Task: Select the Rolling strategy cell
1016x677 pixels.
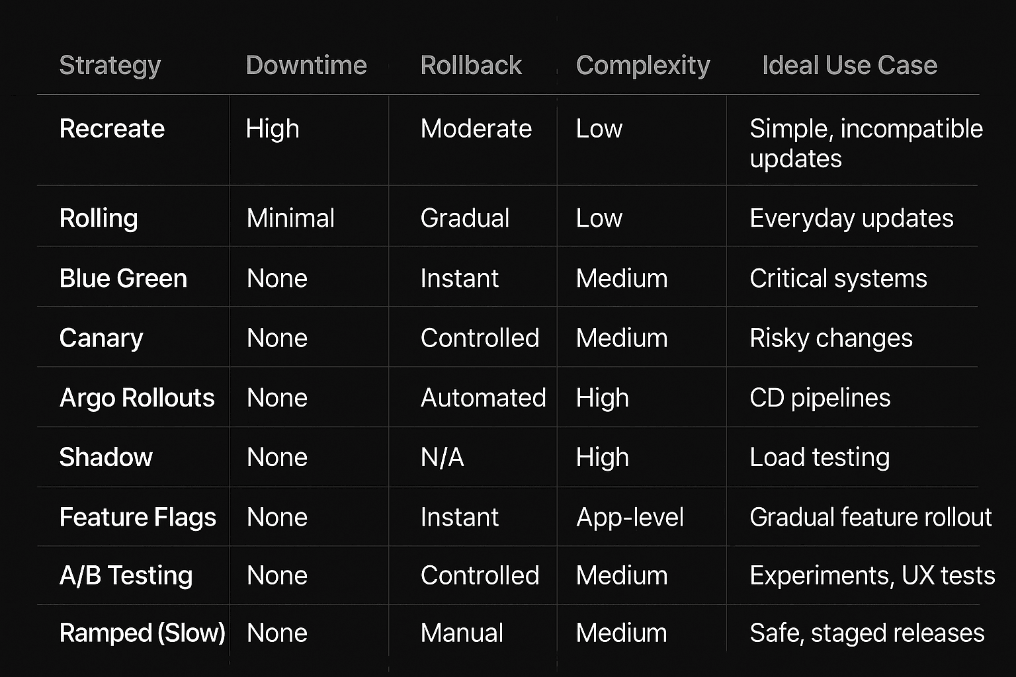Action: click(99, 218)
